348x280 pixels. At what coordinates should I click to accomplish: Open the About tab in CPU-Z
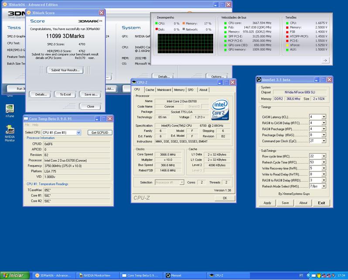click(203, 90)
